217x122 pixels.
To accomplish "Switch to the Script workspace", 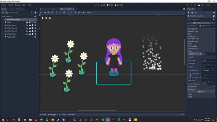I will tap(110, 5).
